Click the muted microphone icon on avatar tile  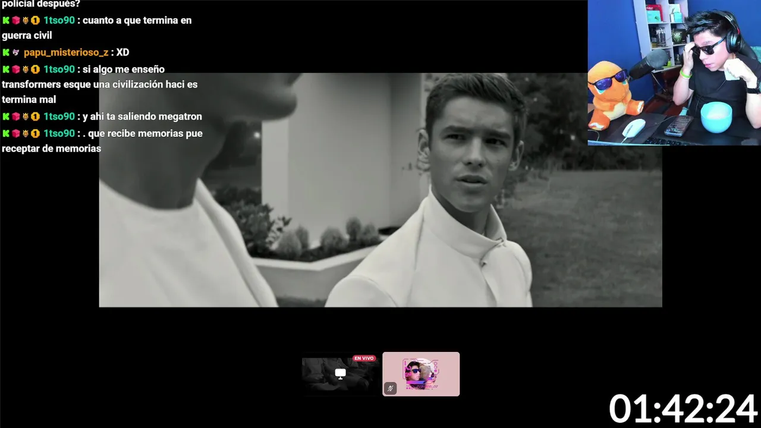(x=390, y=388)
